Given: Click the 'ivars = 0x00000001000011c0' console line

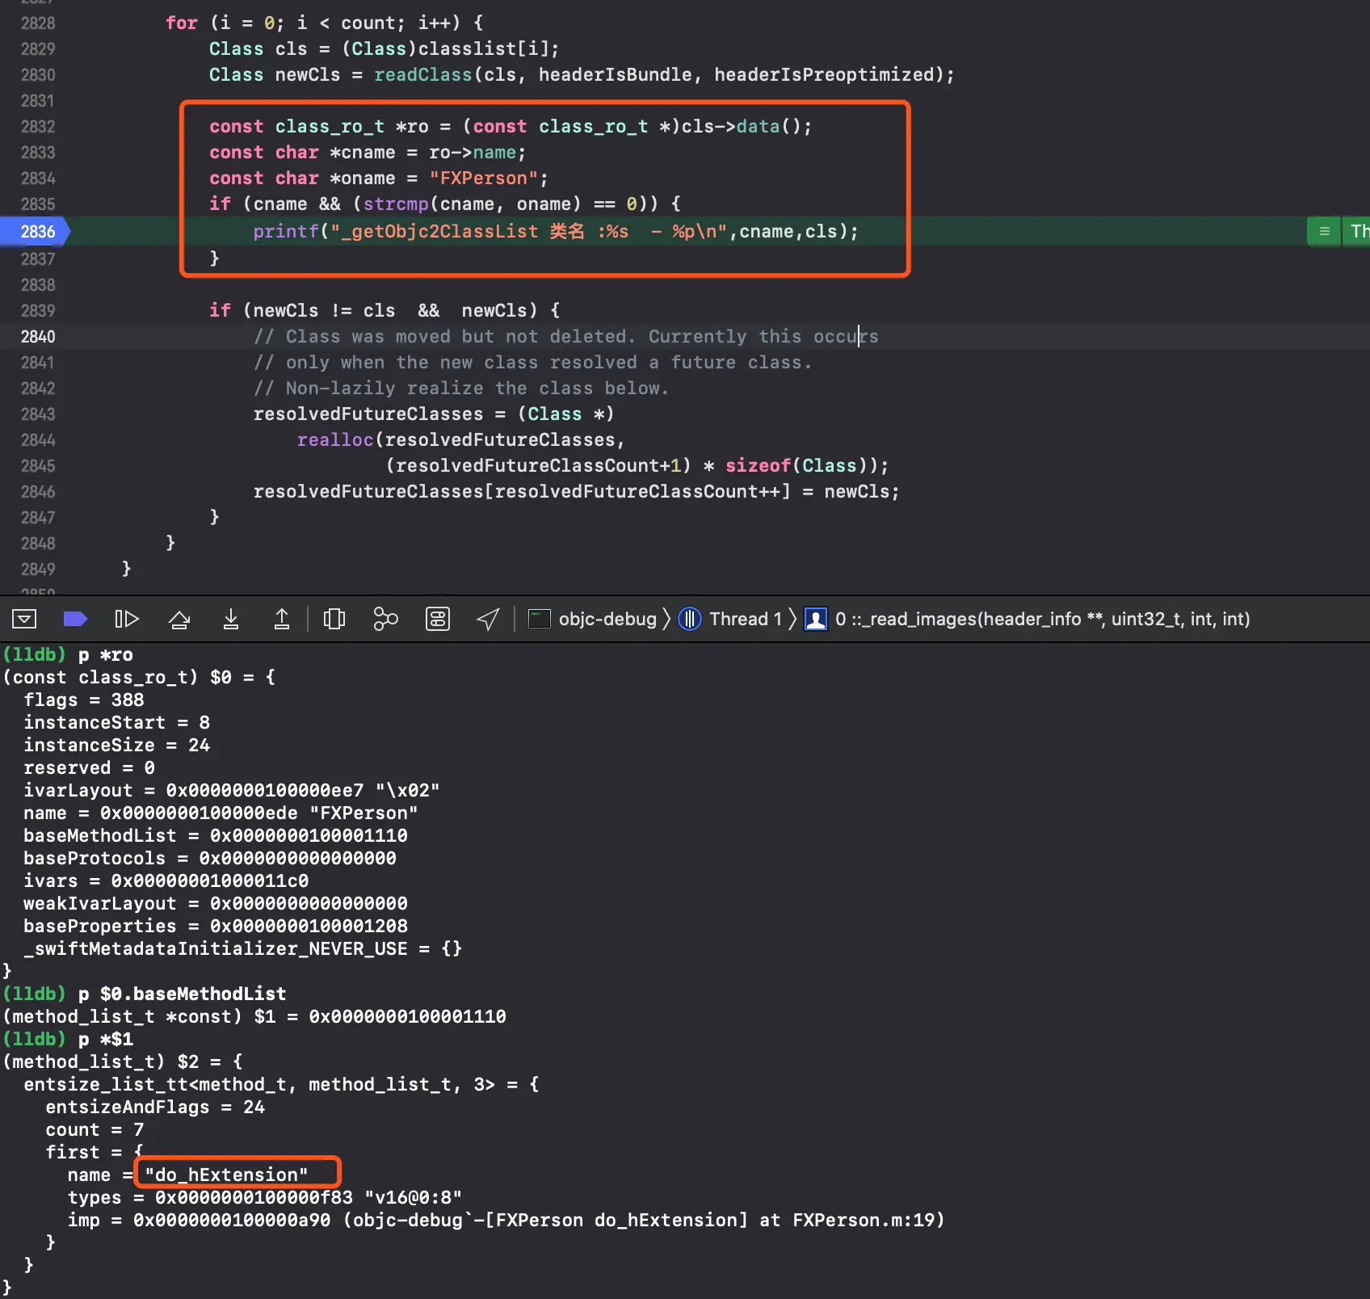Looking at the screenshot, I should pyautogui.click(x=166, y=881).
